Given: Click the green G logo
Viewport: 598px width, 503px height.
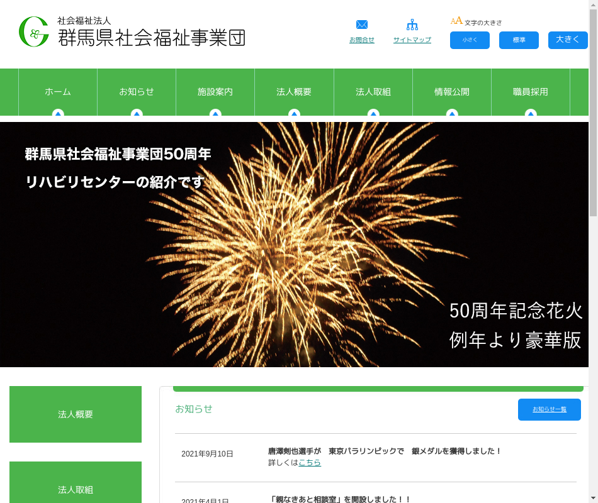Looking at the screenshot, I should pos(34,31).
